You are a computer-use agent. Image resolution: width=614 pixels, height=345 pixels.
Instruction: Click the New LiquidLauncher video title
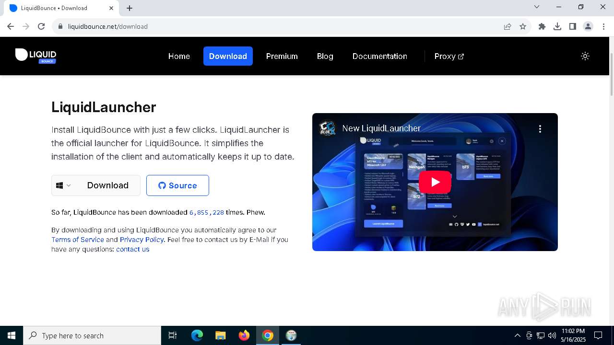[381, 128]
